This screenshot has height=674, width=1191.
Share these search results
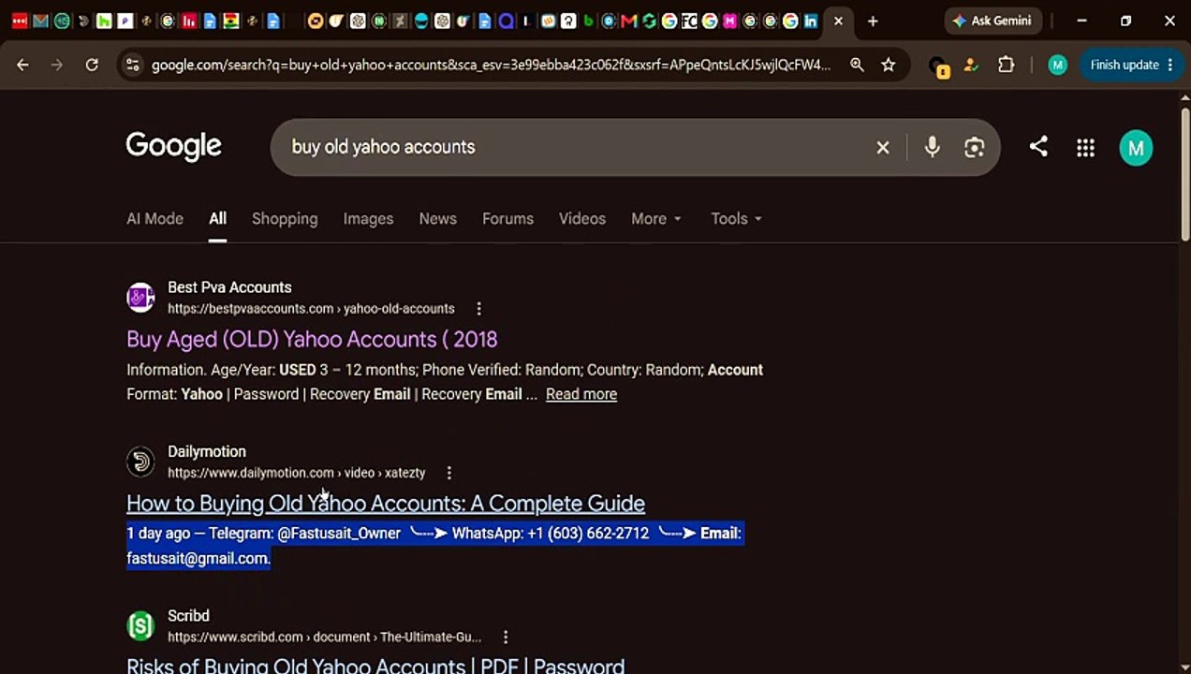pos(1038,146)
